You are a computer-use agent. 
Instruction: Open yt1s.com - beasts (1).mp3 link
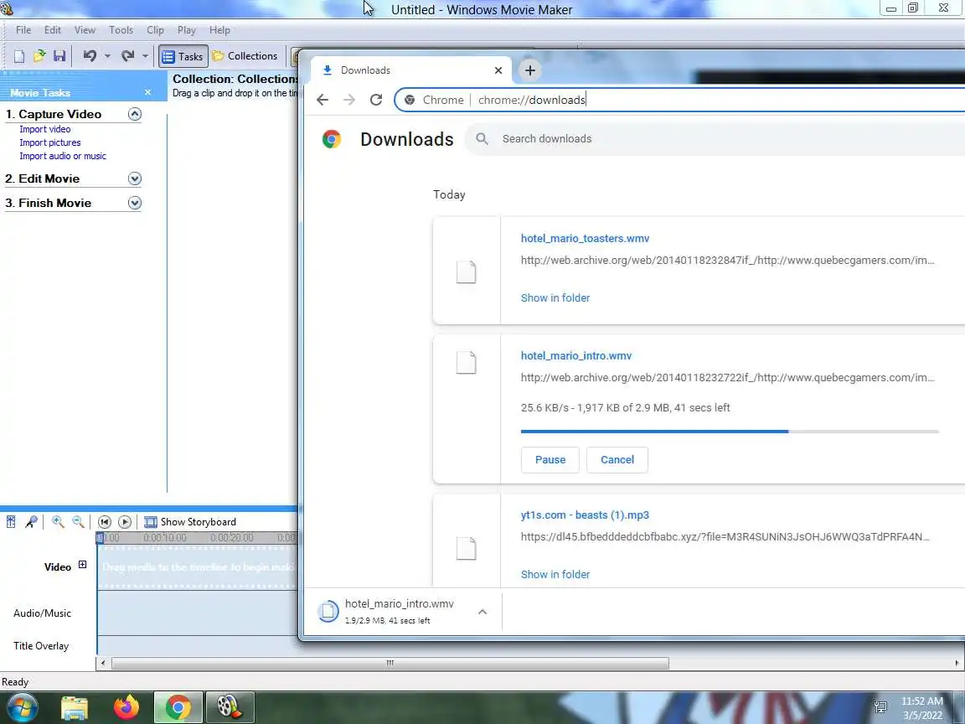[585, 515]
